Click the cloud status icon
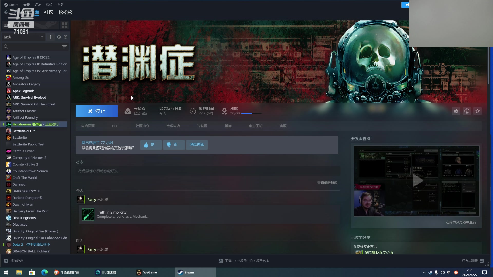Screen dimensions: 493x277 128,111
